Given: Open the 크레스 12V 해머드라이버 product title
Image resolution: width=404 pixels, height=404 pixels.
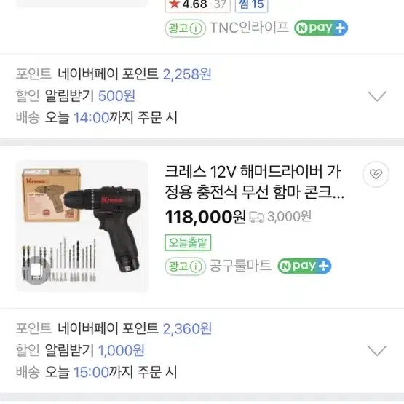Looking at the screenshot, I should coord(254,182).
